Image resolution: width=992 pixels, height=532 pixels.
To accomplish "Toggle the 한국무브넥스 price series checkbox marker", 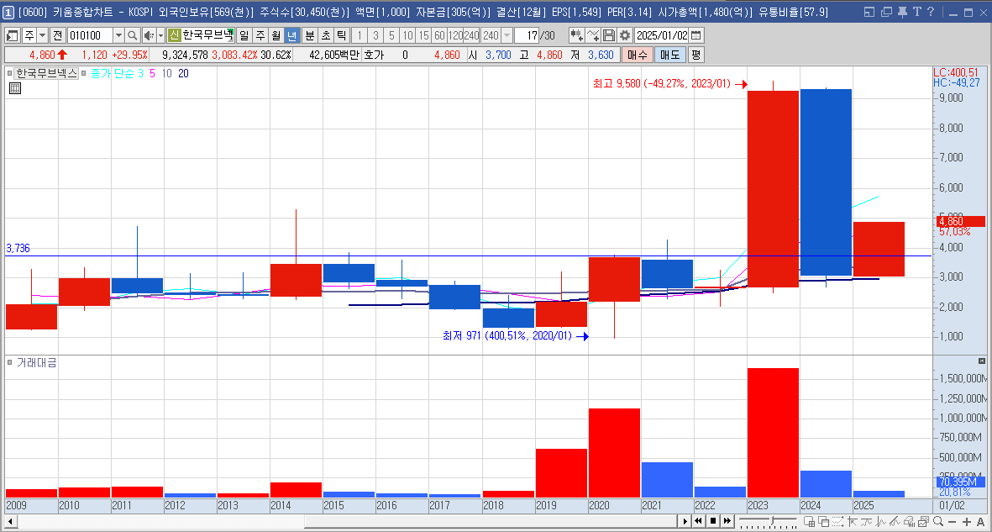I will [10, 73].
